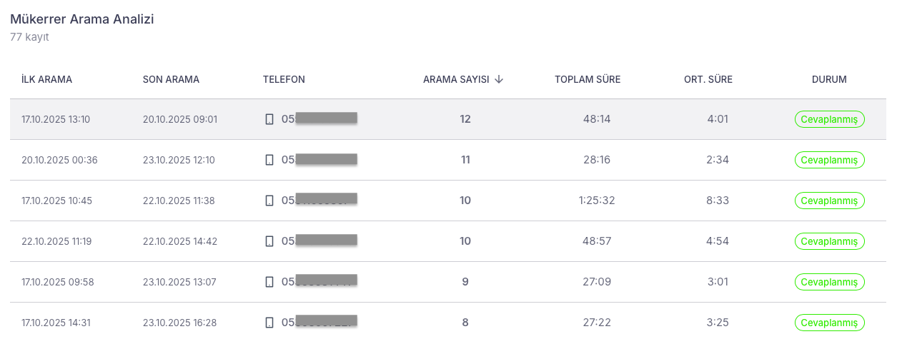Click the phone icon in the 1:25:32 row
The height and width of the screenshot is (339, 897).
(269, 201)
